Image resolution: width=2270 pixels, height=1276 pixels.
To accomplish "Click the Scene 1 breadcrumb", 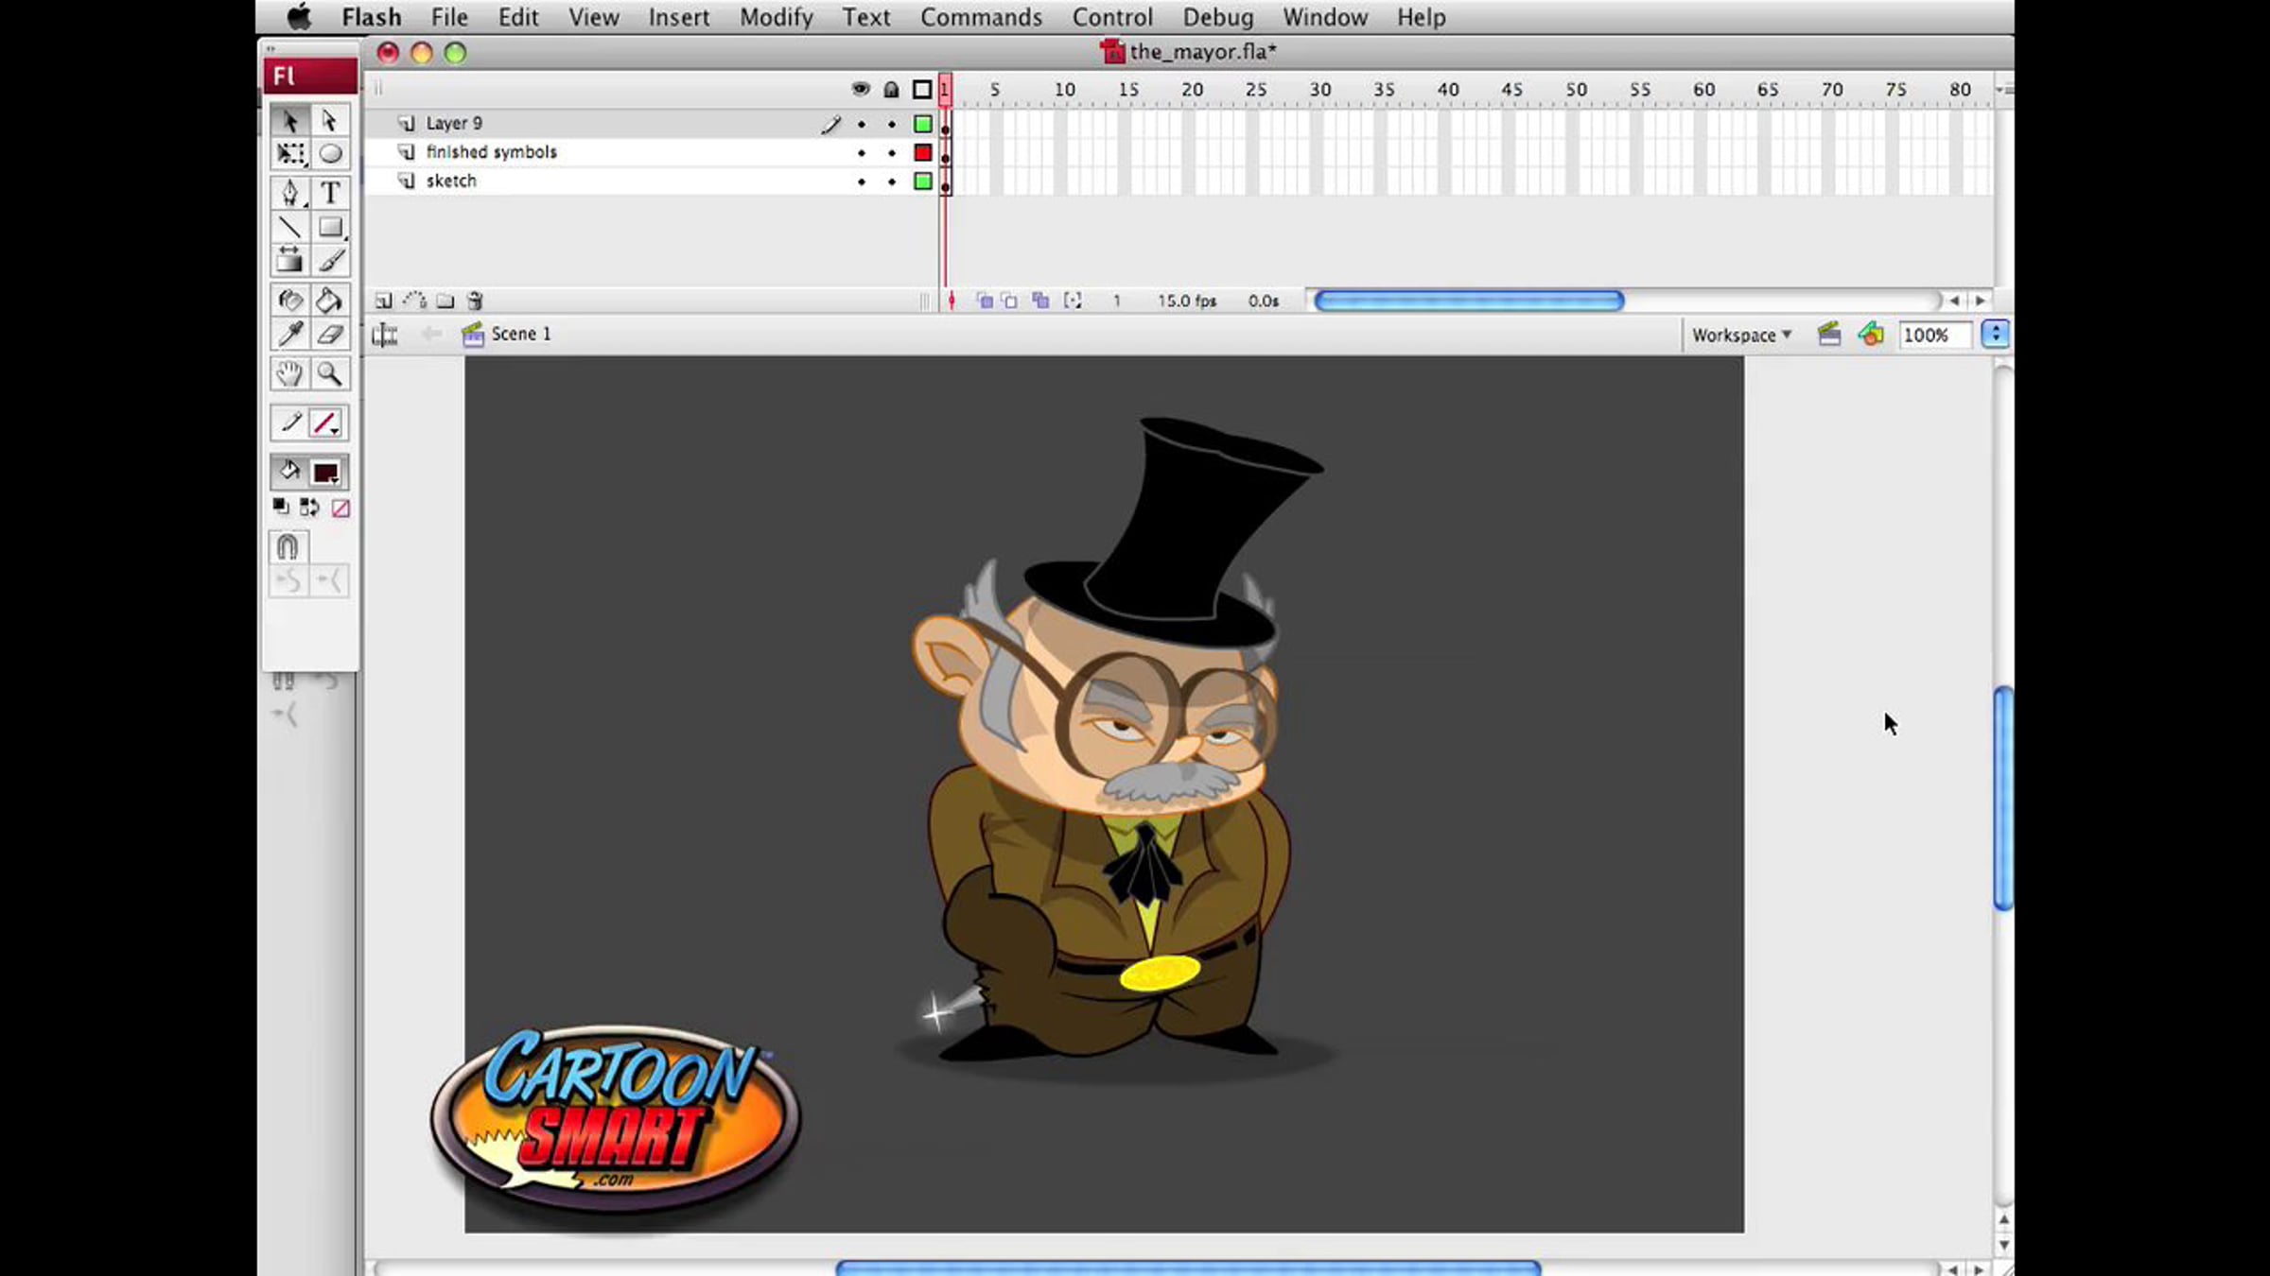I will click(x=519, y=334).
